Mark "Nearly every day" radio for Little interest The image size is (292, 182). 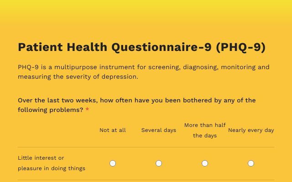[251, 163]
